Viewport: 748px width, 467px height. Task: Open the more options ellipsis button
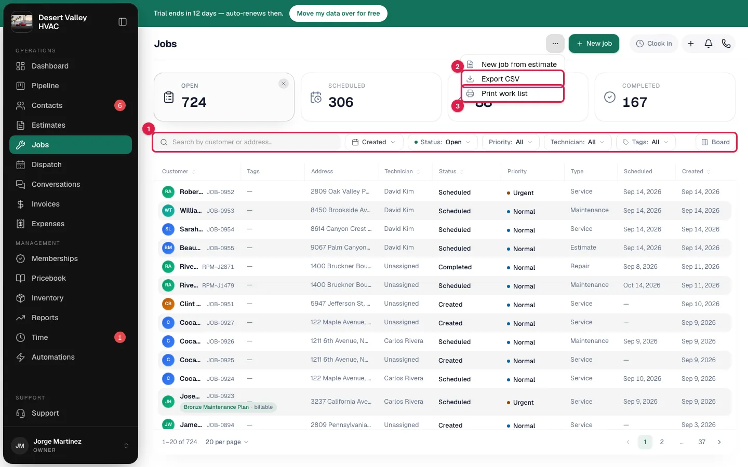555,44
